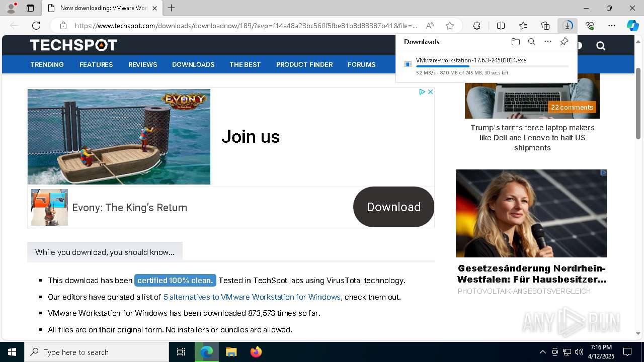Click the VMware download progress bar
644x362 pixels.
pos(492,66)
